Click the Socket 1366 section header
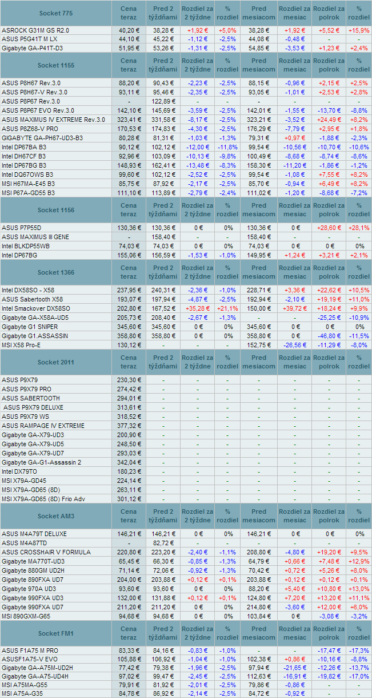The height and width of the screenshot is (698, 372). [x=56, y=272]
